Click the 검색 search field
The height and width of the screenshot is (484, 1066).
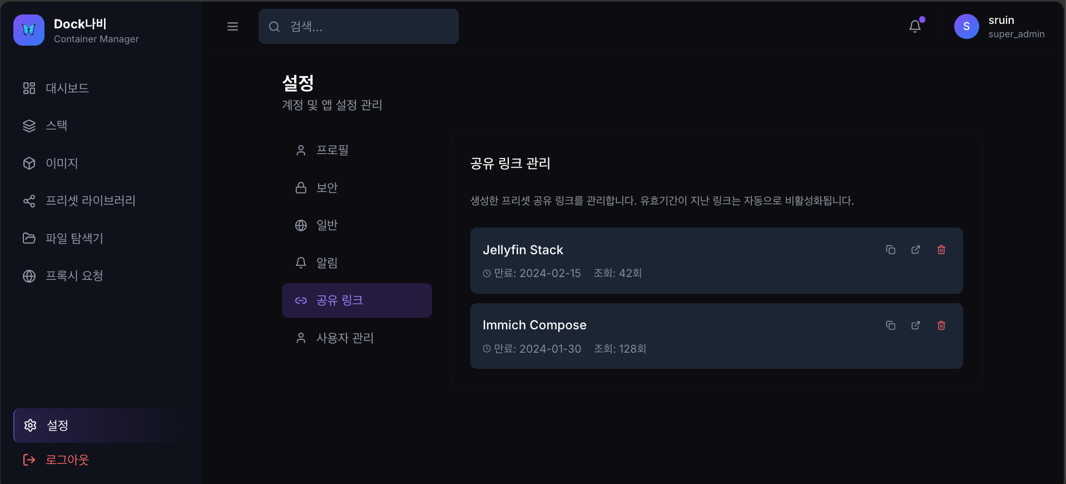[358, 26]
